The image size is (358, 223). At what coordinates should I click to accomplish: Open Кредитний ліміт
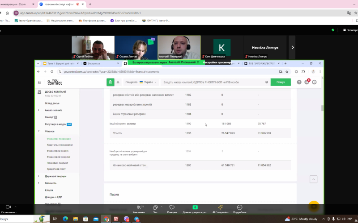(x=56, y=169)
